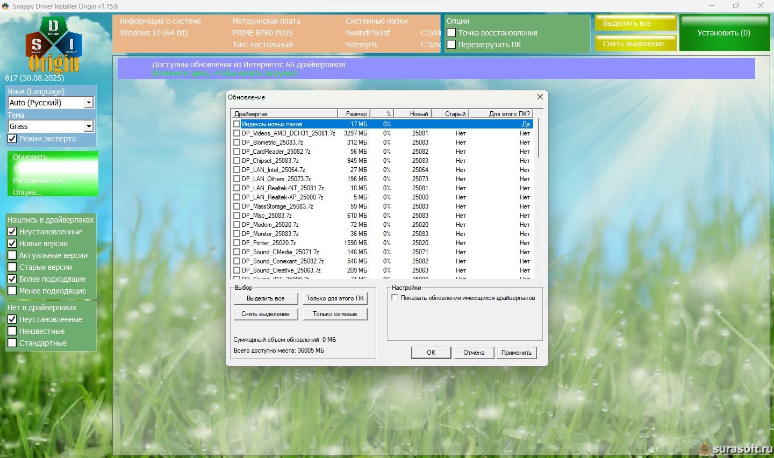
Task: Expand the Тема dropdown showing Grass
Action: point(89,126)
